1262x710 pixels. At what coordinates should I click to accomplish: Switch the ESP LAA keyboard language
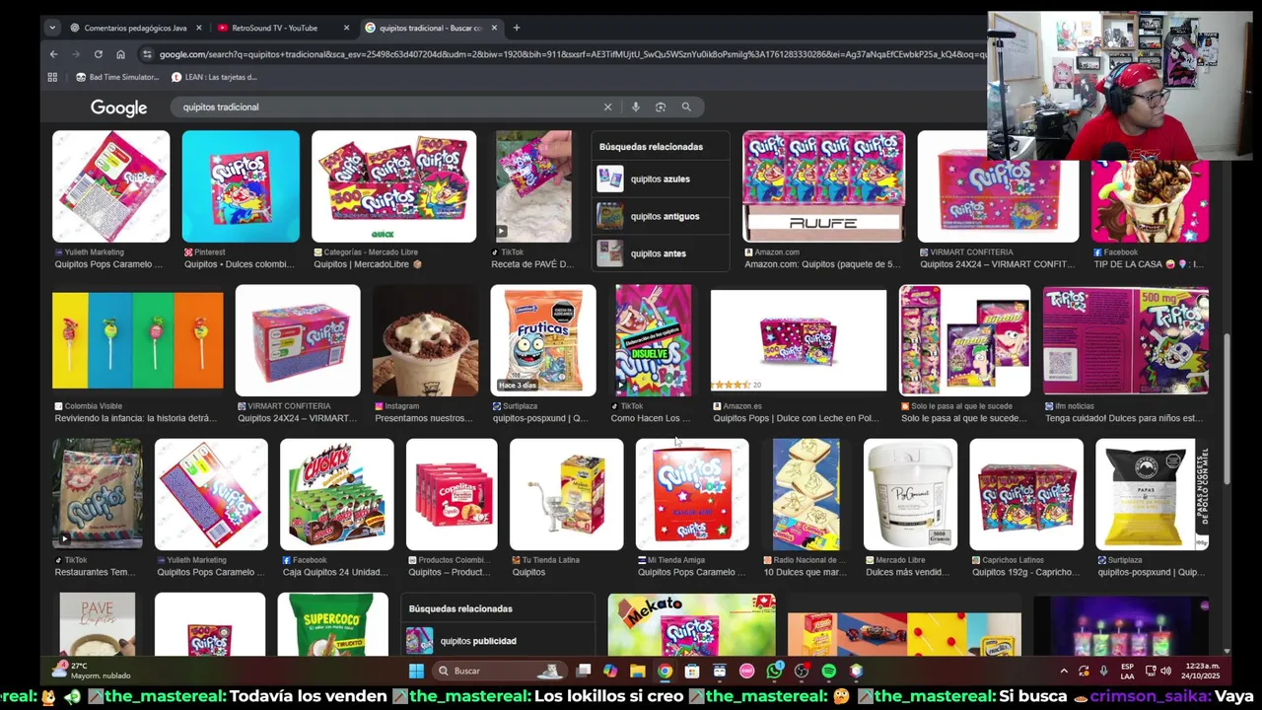pos(1127,671)
